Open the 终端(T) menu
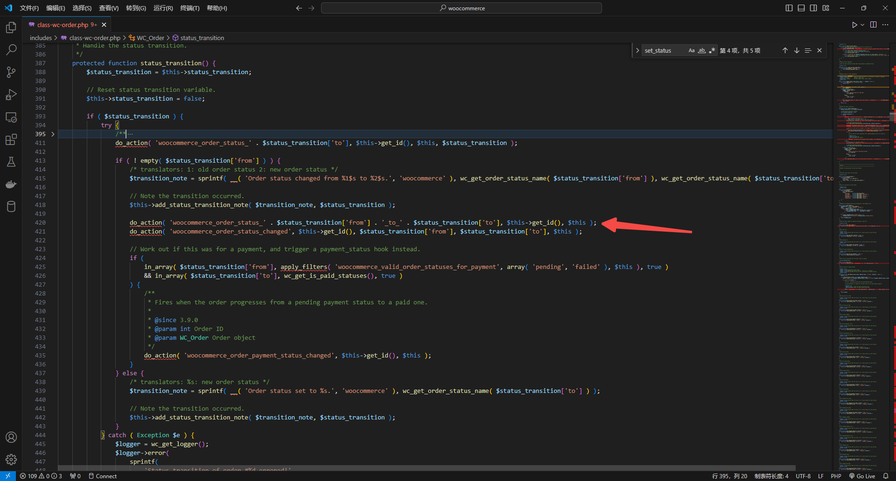 [x=189, y=8]
